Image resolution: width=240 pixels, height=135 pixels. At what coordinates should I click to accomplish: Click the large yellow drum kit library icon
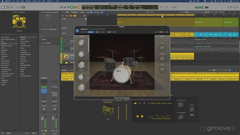tap(19, 21)
